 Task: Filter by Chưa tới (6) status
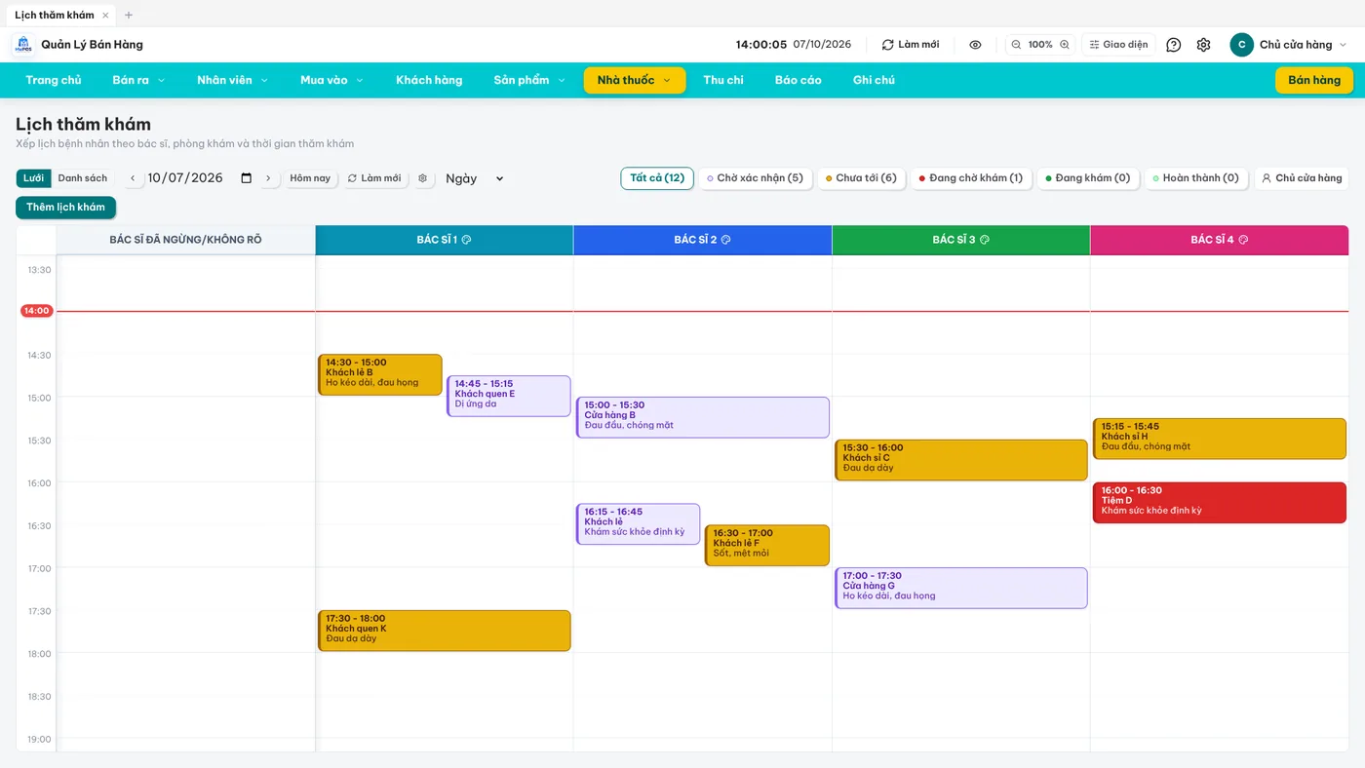coord(861,178)
